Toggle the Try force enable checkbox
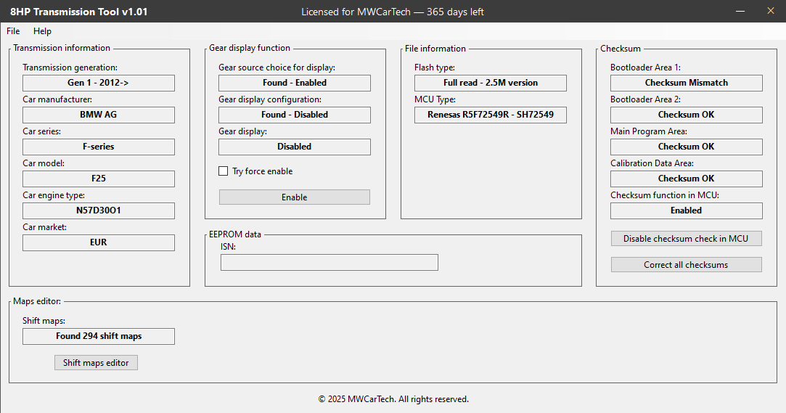The height and width of the screenshot is (413, 786). (x=224, y=171)
